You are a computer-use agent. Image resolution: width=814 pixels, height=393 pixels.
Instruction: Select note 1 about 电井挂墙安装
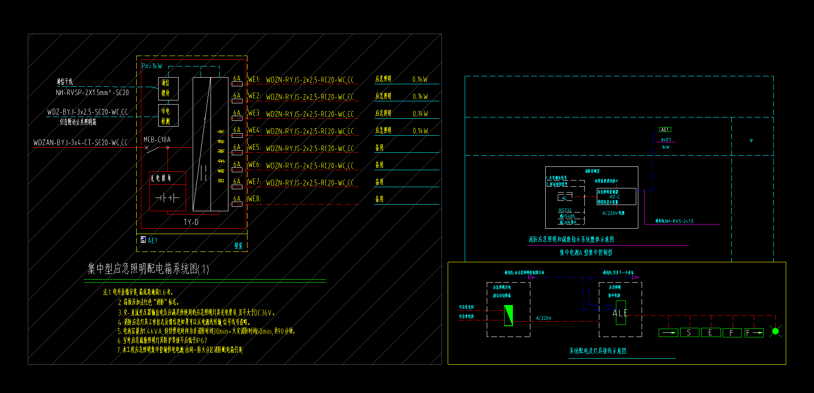pos(138,292)
